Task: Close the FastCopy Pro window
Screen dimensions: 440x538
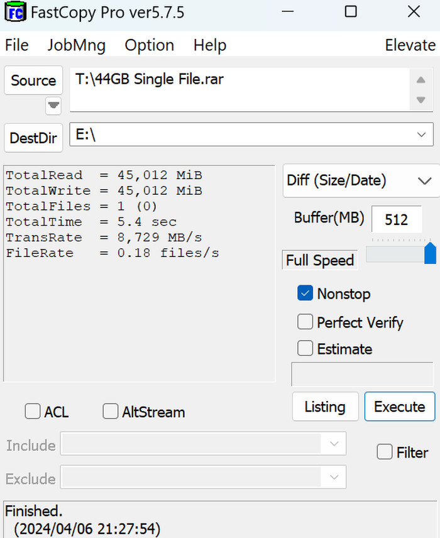Action: click(414, 12)
